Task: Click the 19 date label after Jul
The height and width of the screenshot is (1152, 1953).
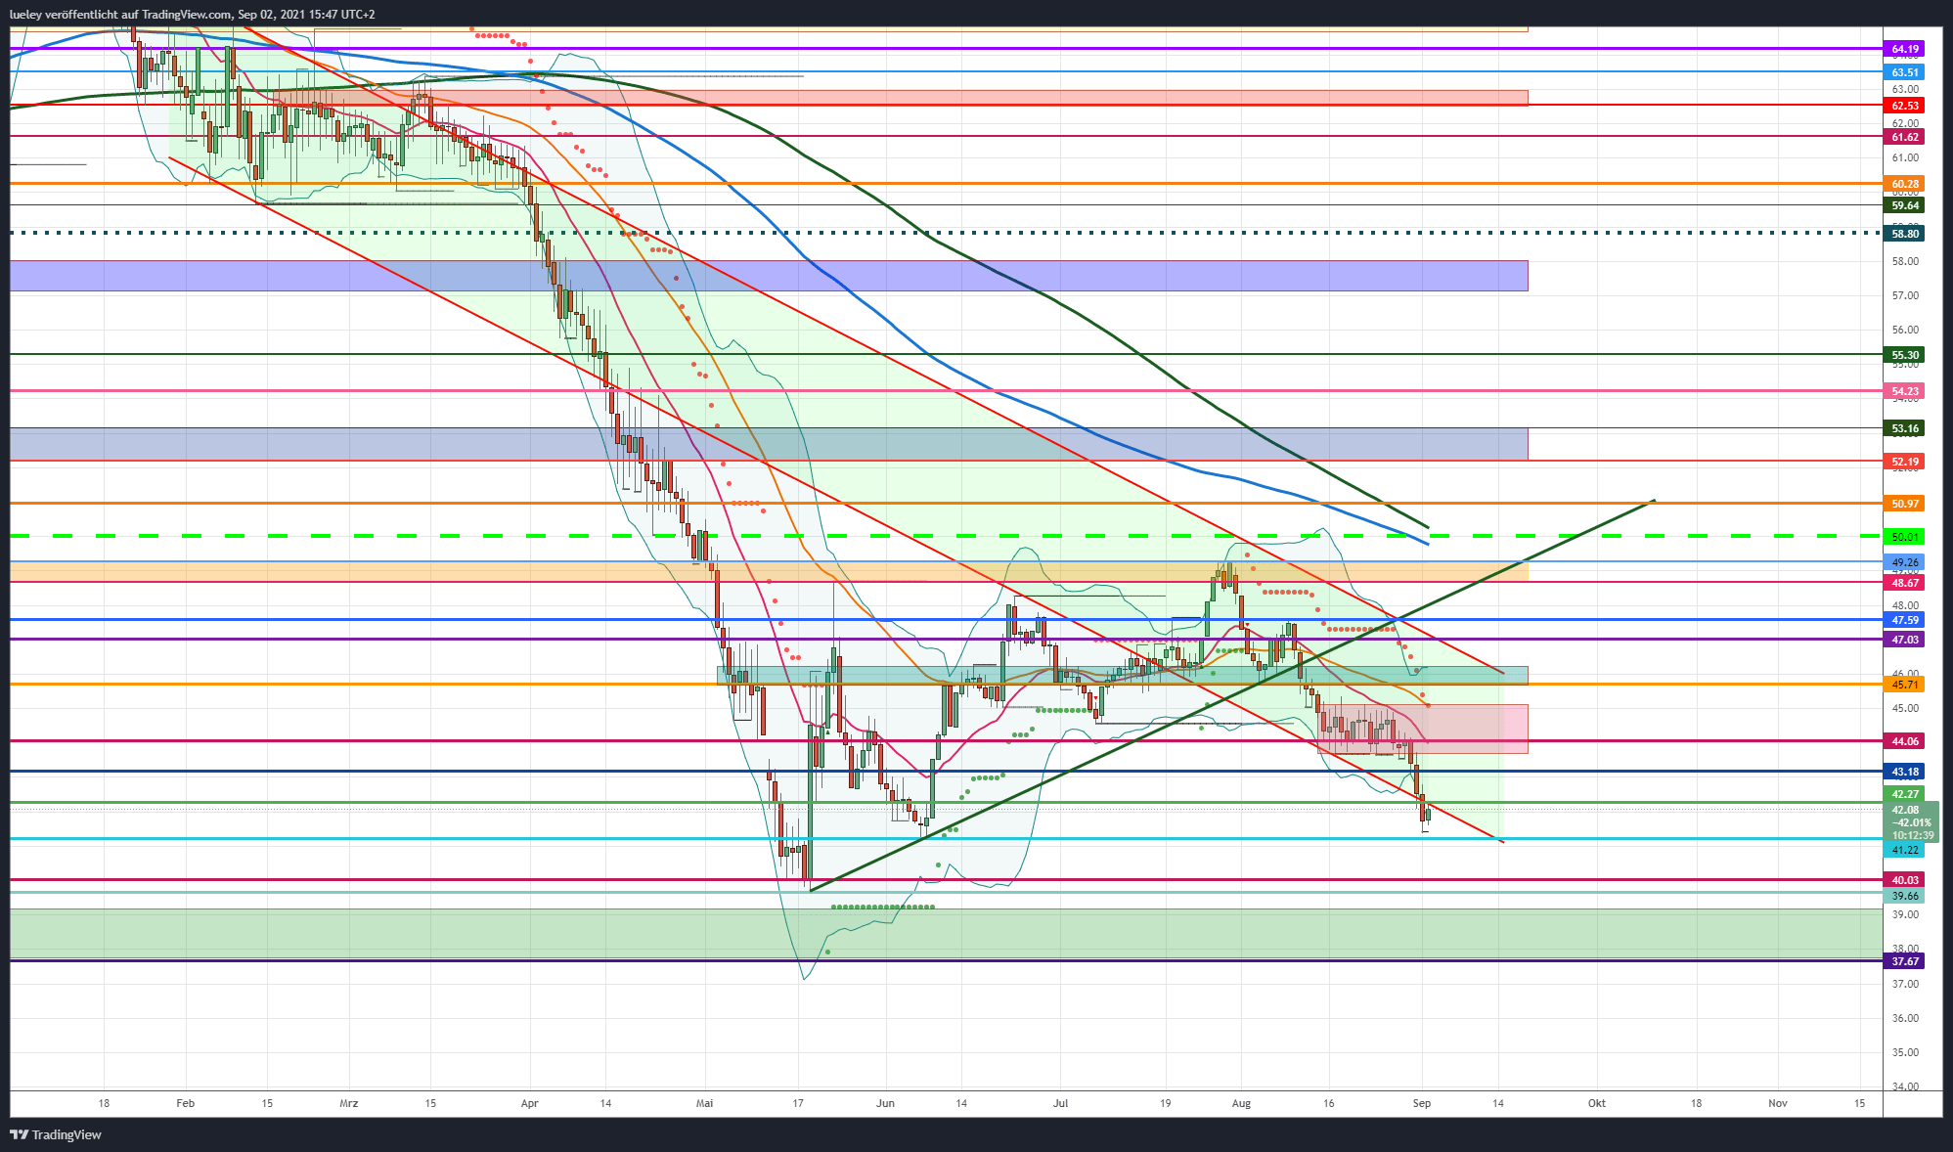Action: click(1165, 1103)
